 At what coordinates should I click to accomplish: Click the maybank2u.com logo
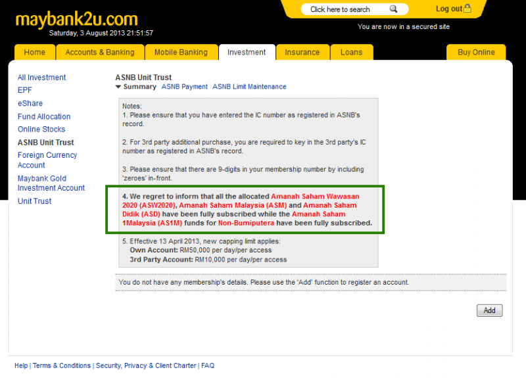(76, 18)
